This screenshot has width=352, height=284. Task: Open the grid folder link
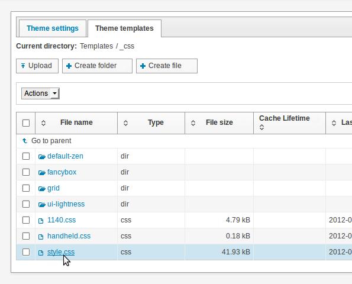[x=53, y=188]
